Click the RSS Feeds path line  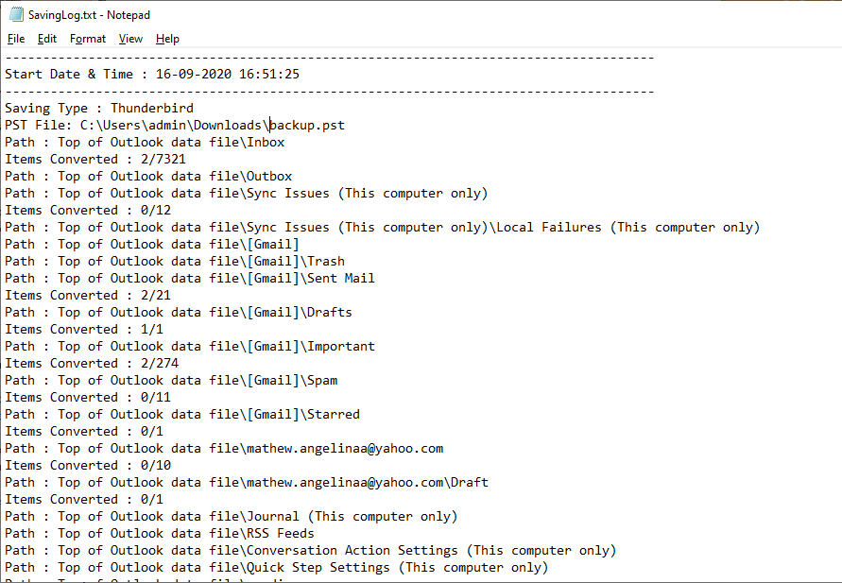click(x=160, y=533)
